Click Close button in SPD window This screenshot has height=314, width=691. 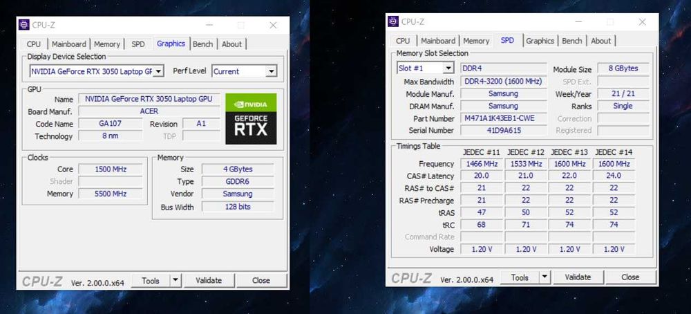coord(630,277)
